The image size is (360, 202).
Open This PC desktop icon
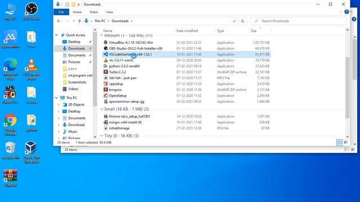click(x=10, y=11)
